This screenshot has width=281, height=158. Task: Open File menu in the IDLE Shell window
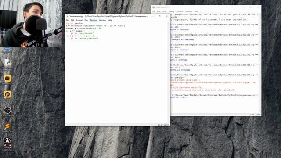point(154,11)
